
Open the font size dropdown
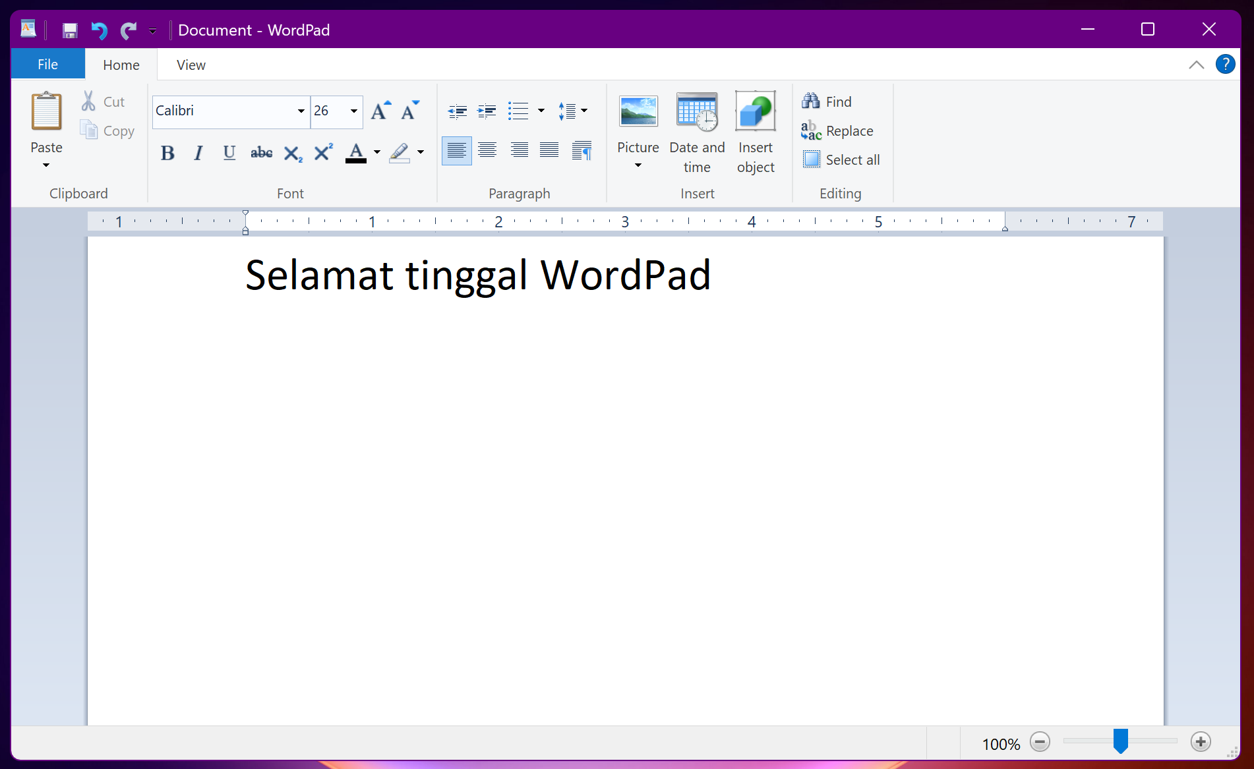(353, 111)
